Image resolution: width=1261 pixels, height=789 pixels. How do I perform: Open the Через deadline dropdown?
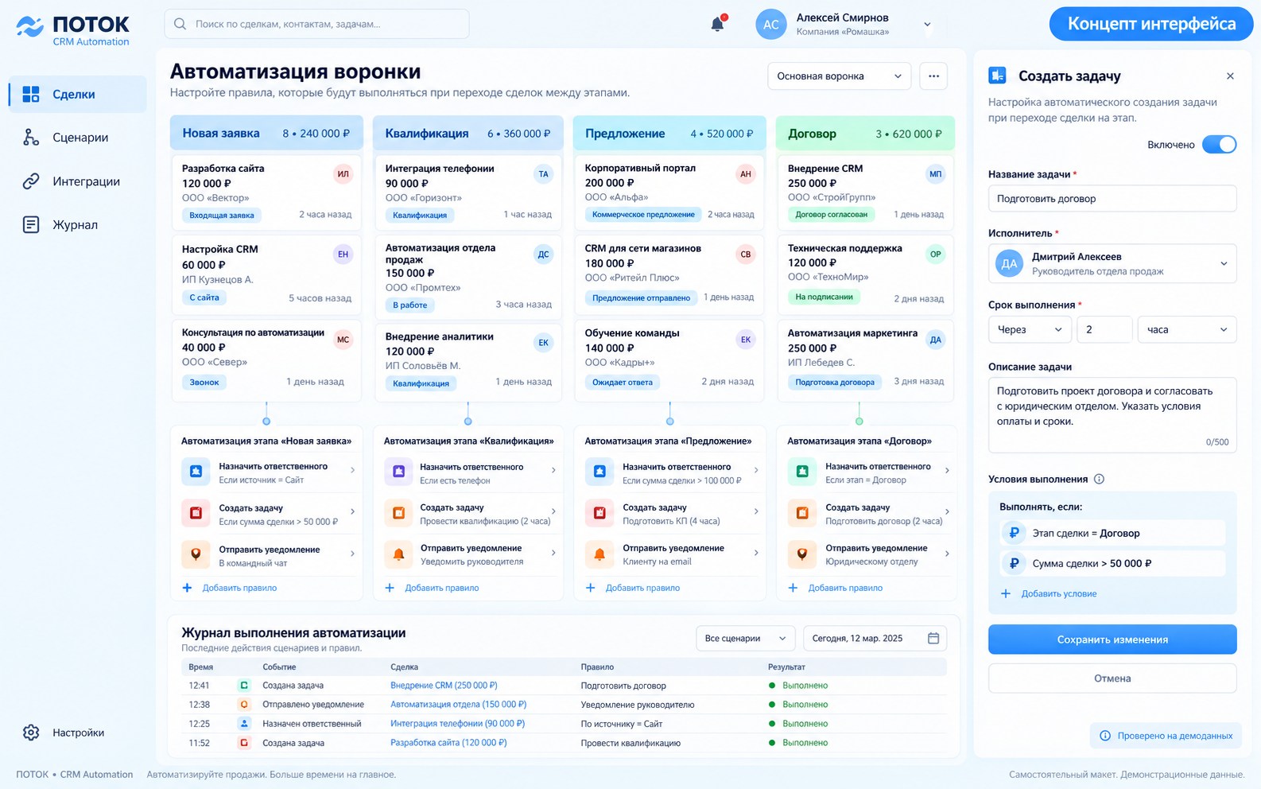coord(1030,329)
